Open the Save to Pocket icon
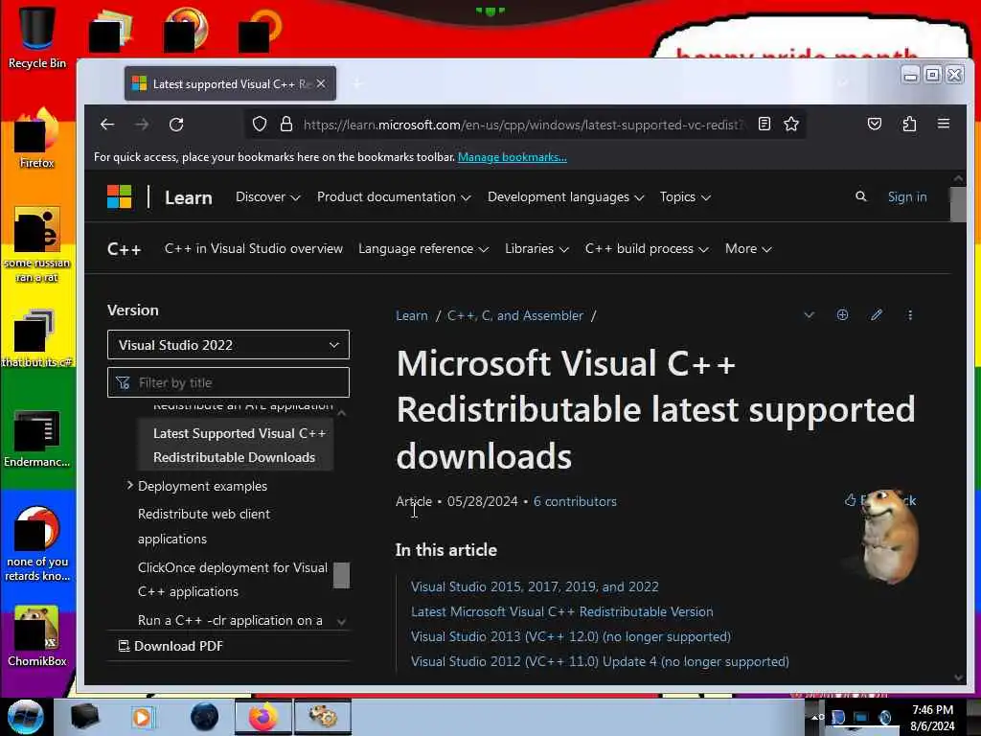The width and height of the screenshot is (981, 736). 875,124
